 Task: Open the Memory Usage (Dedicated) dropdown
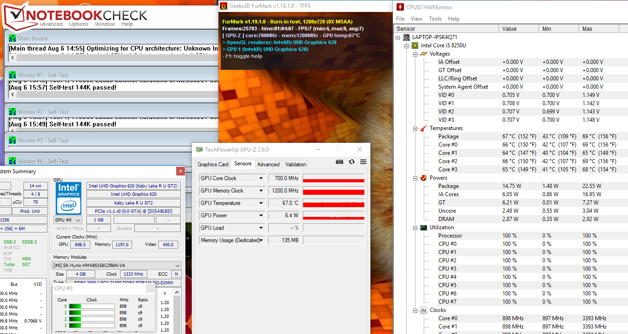pyautogui.click(x=261, y=240)
